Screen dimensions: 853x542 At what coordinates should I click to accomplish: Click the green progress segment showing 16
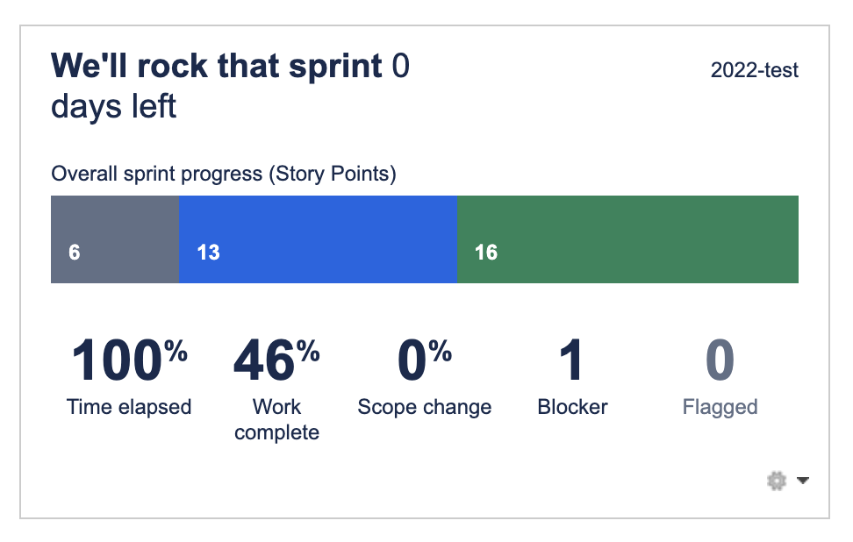tap(627, 239)
